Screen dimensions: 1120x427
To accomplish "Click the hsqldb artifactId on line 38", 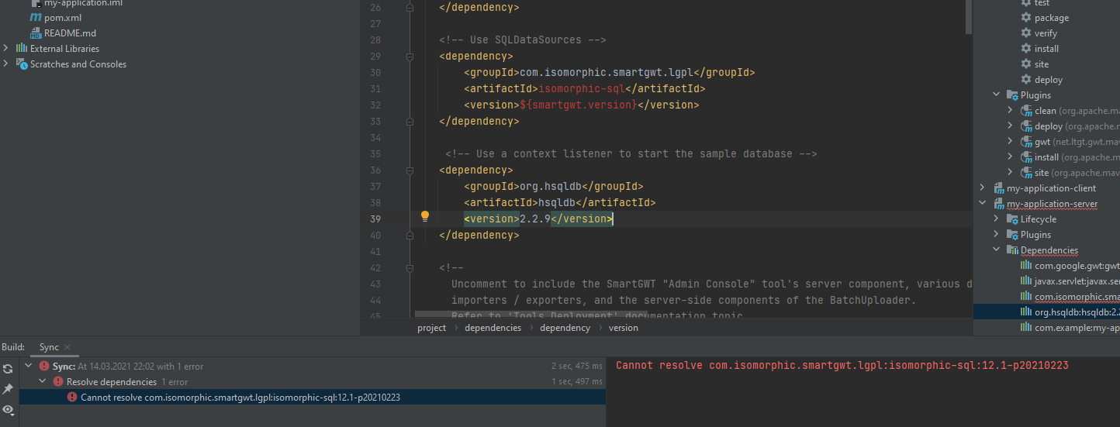I will pyautogui.click(x=557, y=202).
